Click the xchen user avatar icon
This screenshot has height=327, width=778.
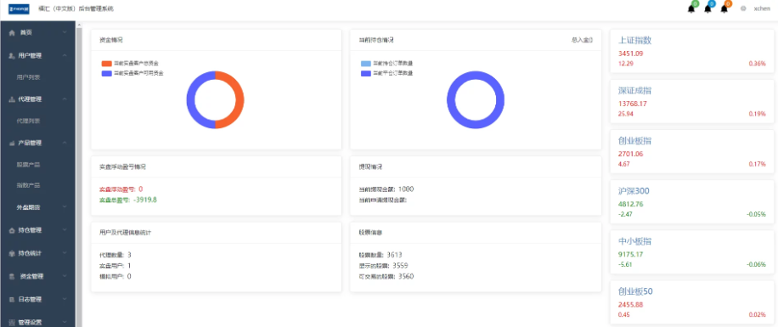pos(743,8)
